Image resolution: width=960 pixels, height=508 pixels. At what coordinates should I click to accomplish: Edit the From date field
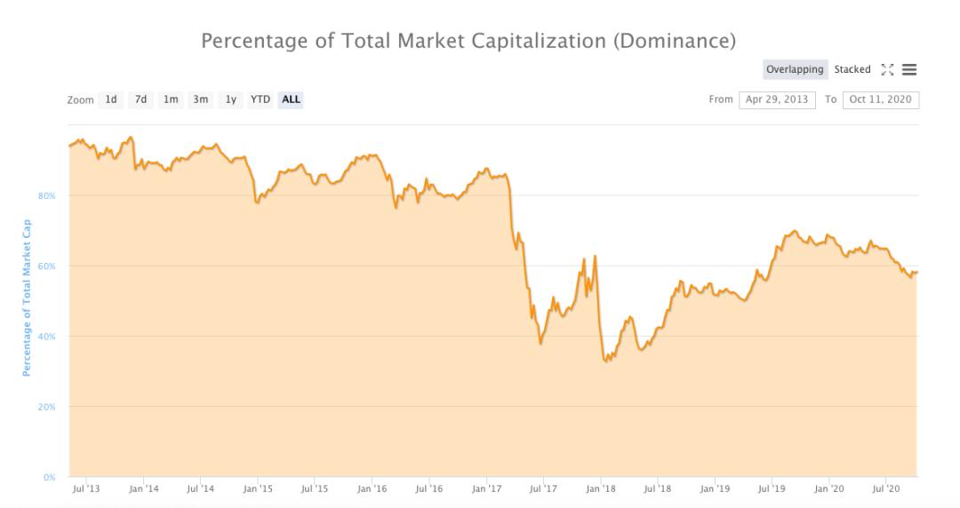pos(777,99)
